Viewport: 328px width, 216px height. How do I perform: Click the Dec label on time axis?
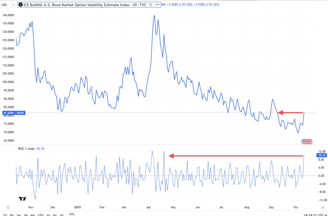coord(53,207)
